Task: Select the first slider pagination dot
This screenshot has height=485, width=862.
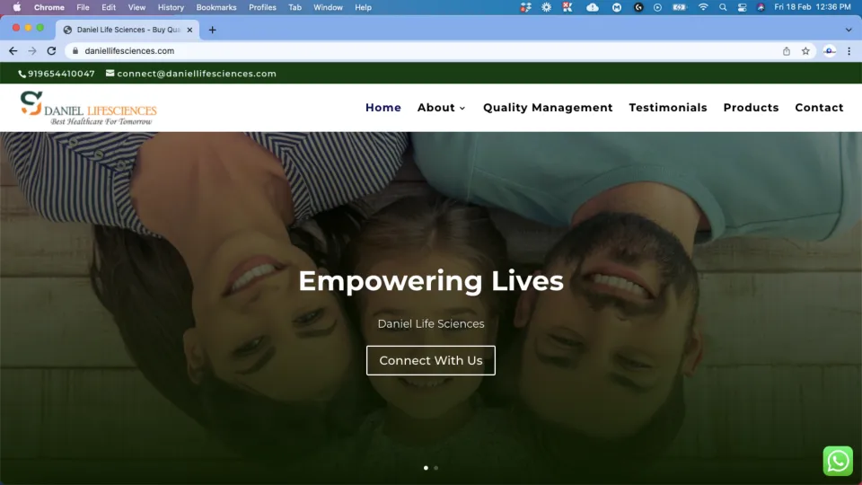Action: click(x=426, y=468)
